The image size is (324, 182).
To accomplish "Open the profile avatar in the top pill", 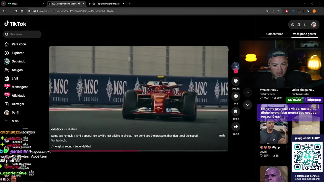I will click(x=314, y=25).
